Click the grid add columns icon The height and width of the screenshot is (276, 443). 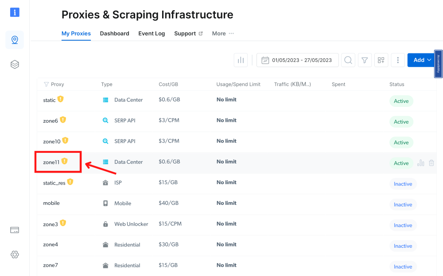coord(381,60)
